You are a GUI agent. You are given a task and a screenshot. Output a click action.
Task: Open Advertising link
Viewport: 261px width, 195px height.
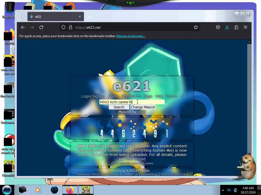tap(149, 174)
